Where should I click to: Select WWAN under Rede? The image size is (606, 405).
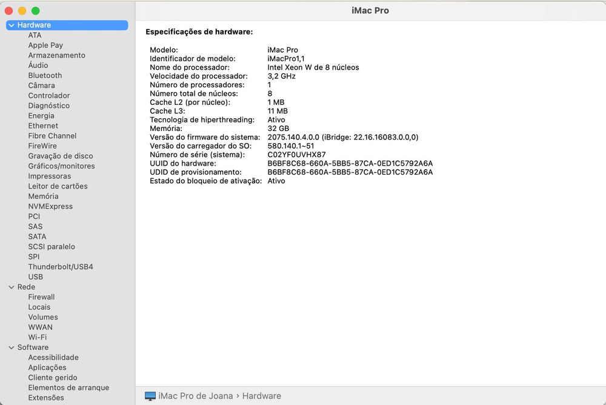point(40,327)
